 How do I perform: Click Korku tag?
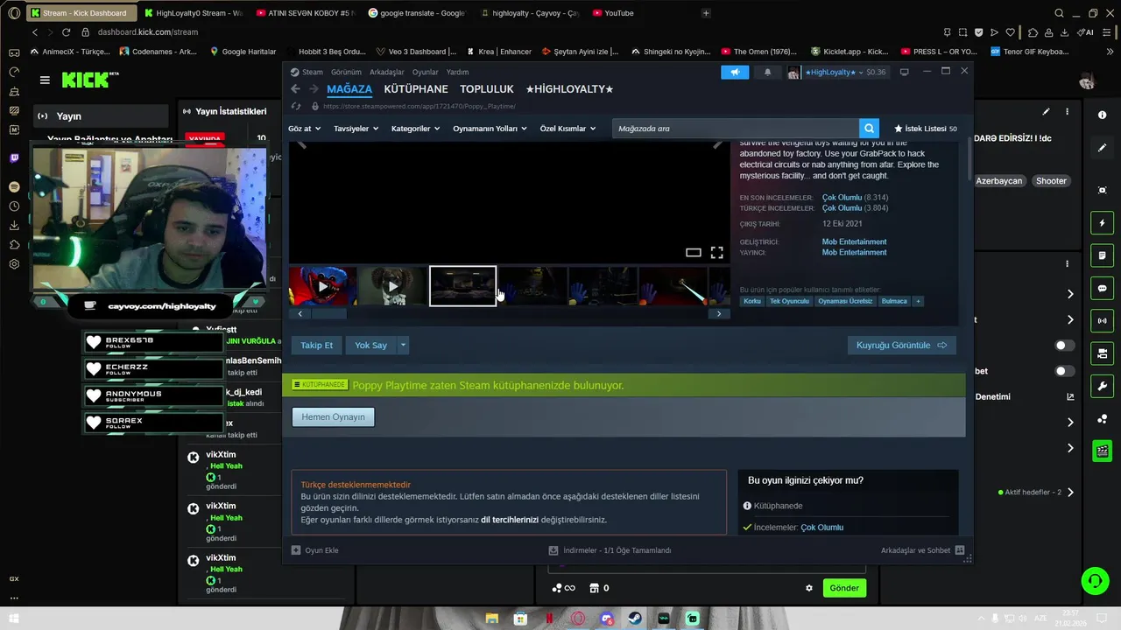click(x=752, y=301)
